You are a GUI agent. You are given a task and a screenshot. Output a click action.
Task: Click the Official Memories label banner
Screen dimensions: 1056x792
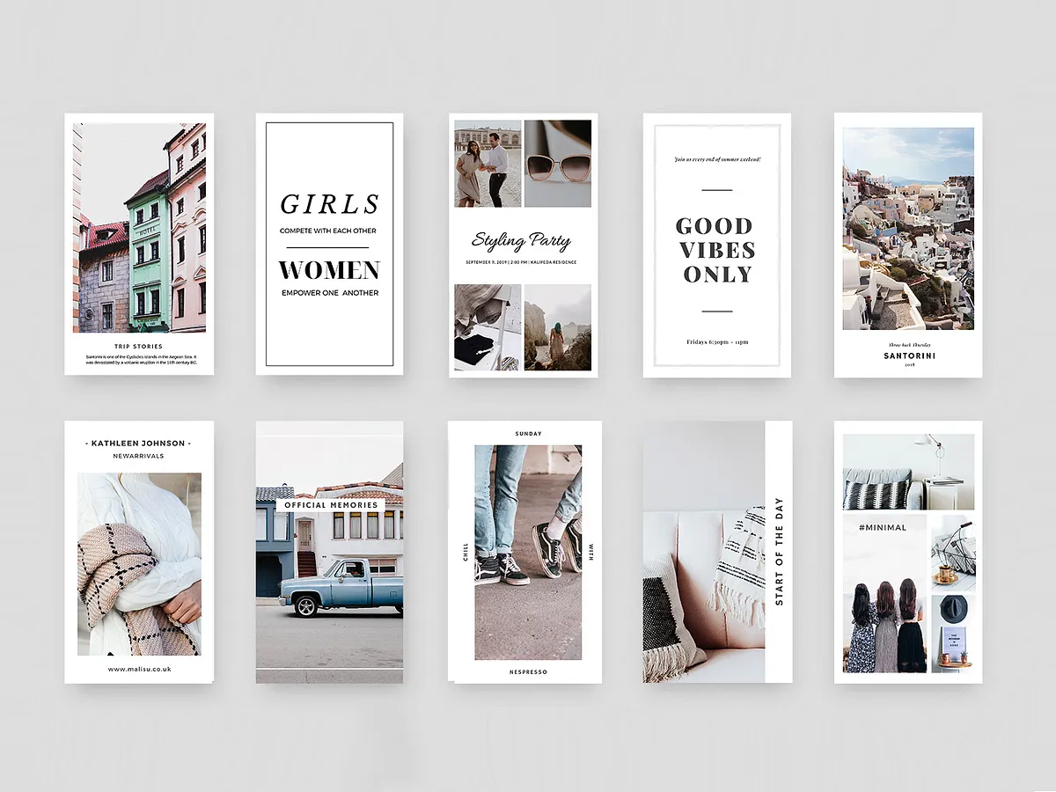330,505
